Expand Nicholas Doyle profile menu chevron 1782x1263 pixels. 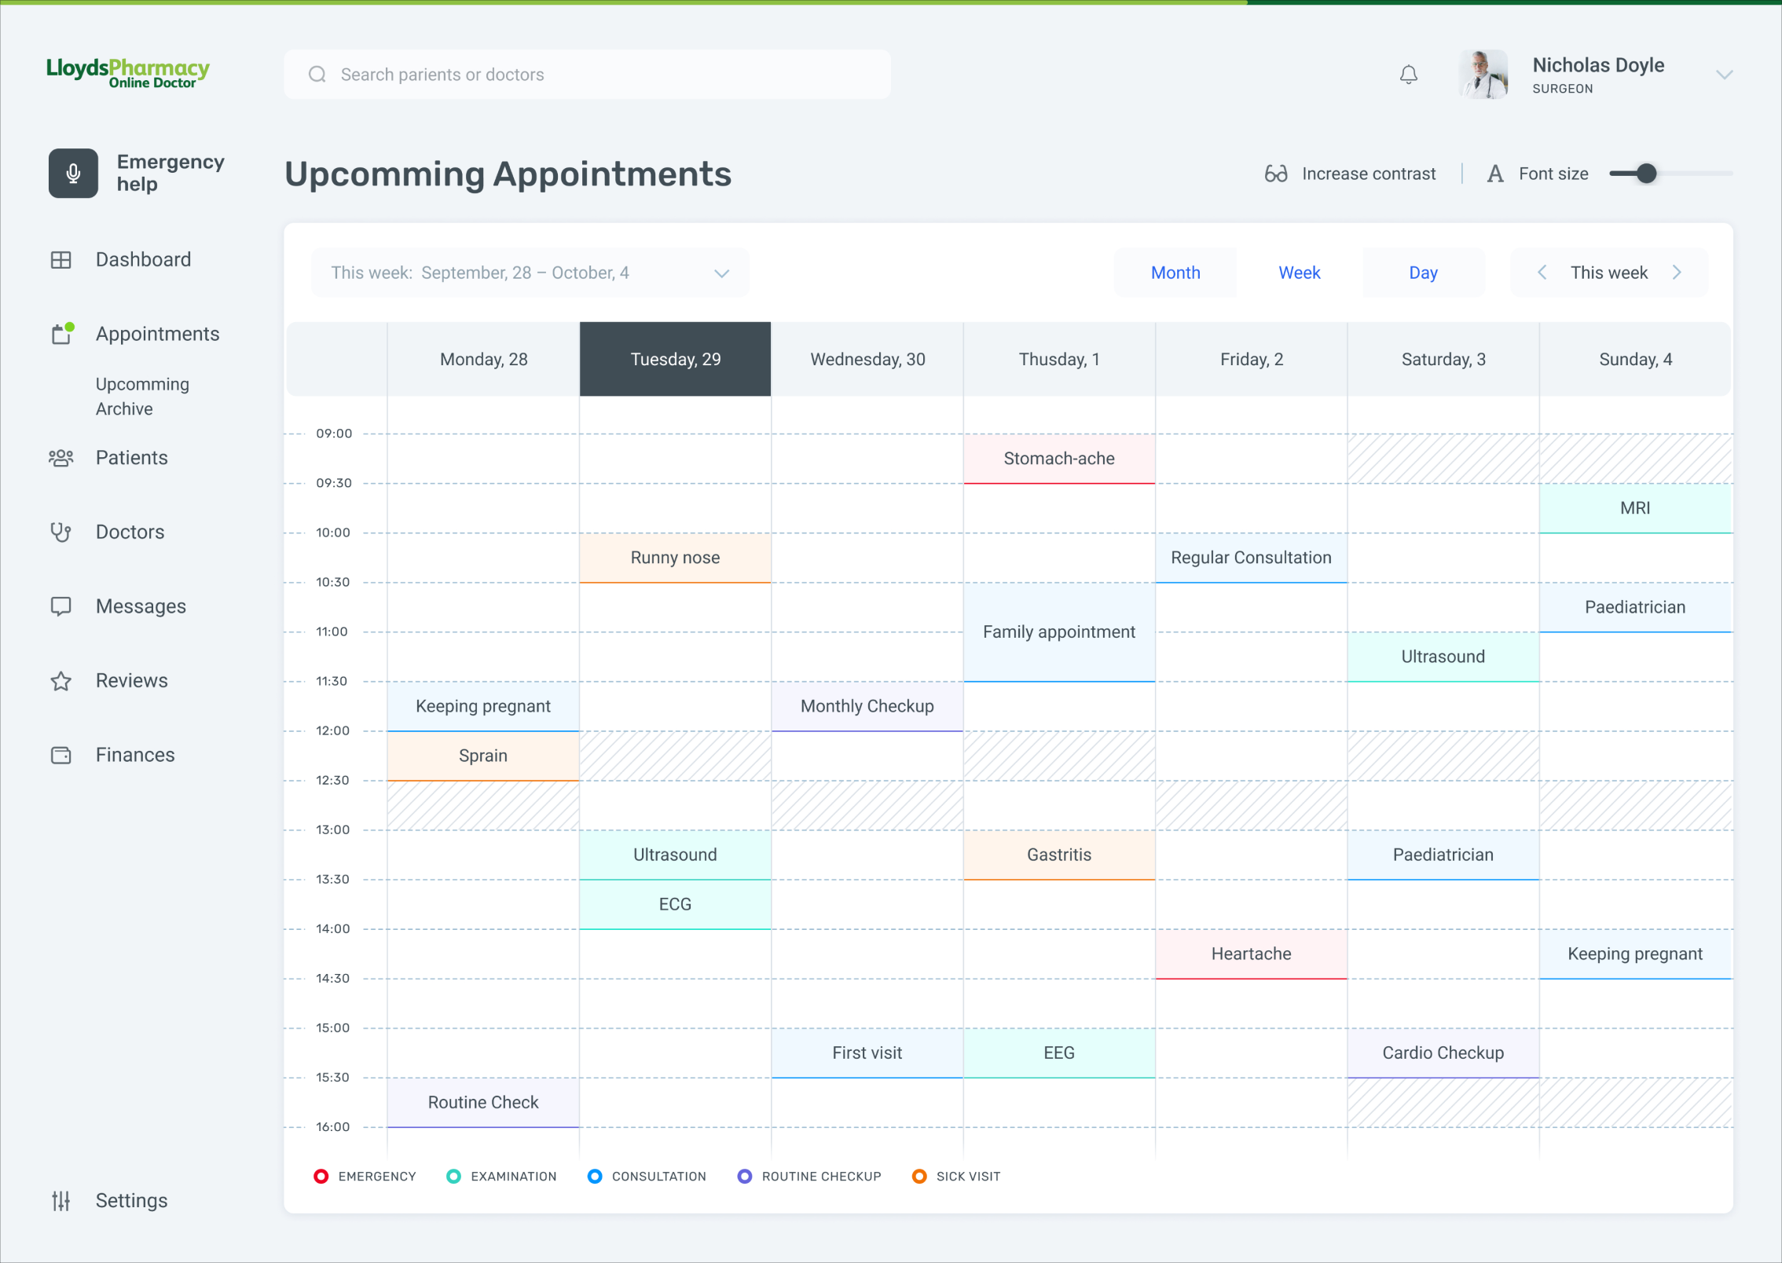(1724, 75)
